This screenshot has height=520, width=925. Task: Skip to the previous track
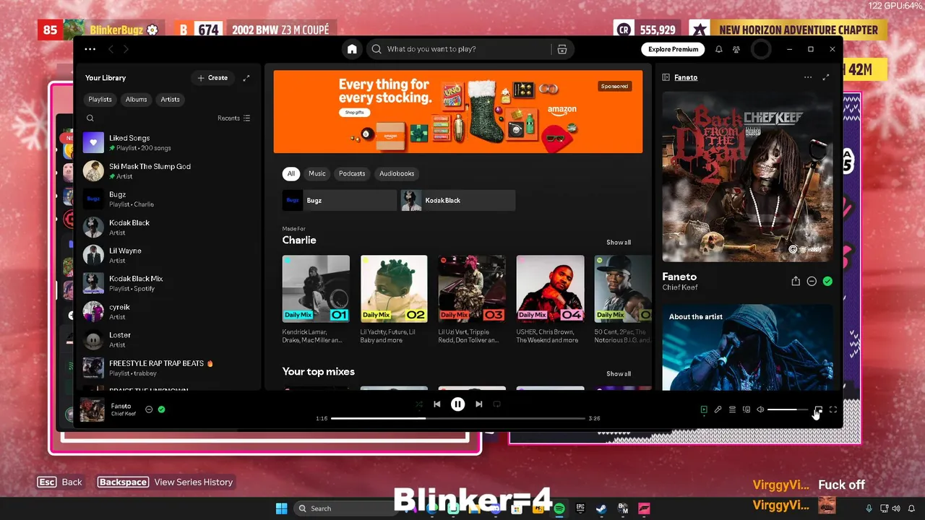pyautogui.click(x=436, y=404)
